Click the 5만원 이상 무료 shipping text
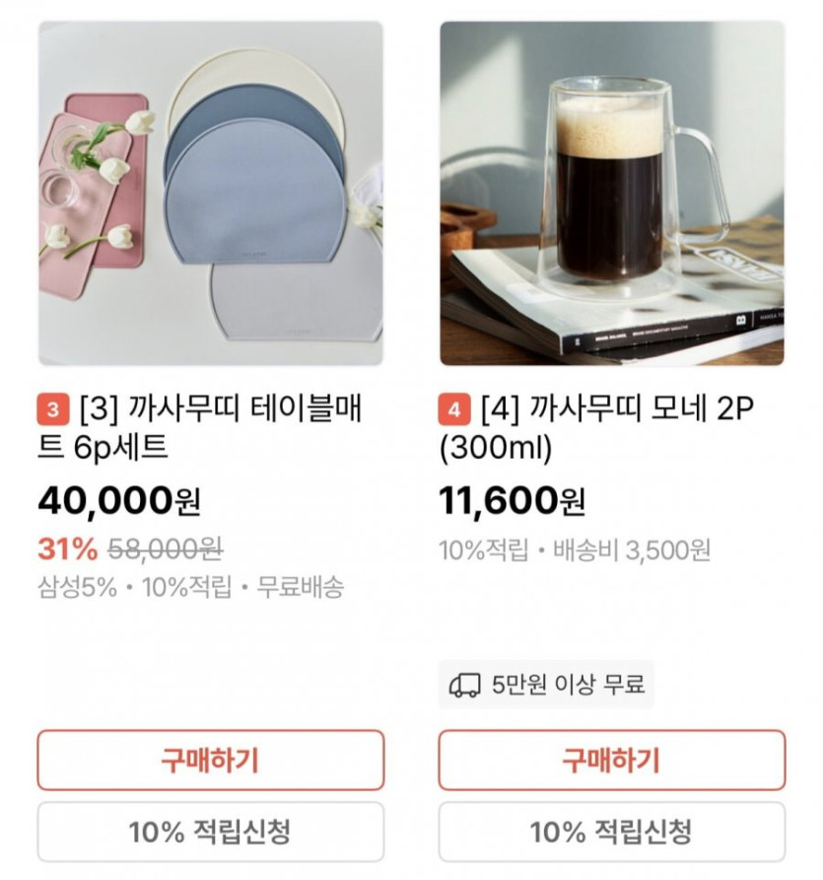Image resolution: width=823 pixels, height=880 pixels. click(568, 685)
